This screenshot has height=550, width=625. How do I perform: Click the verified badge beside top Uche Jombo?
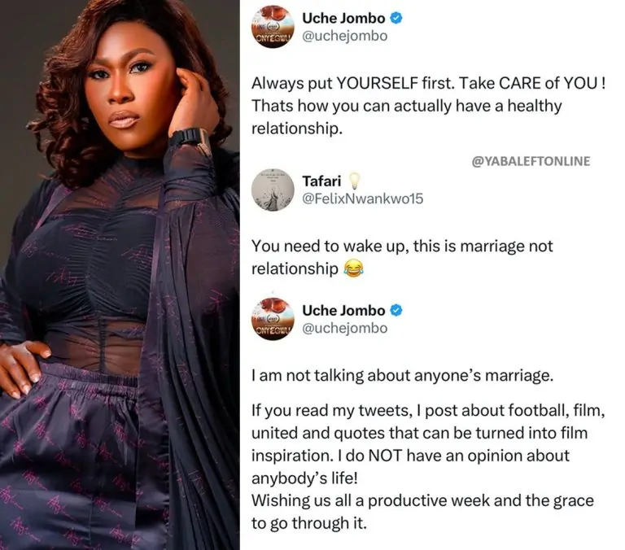pos(396,18)
